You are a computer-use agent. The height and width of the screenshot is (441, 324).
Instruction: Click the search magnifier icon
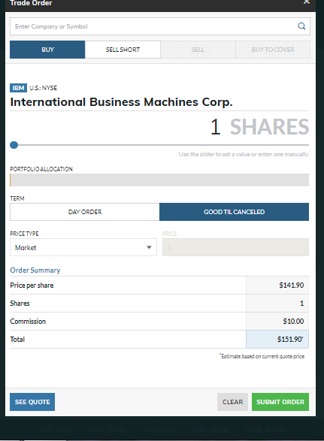[x=301, y=26]
